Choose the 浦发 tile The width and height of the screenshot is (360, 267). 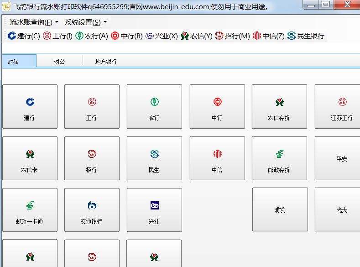pyautogui.click(x=280, y=209)
